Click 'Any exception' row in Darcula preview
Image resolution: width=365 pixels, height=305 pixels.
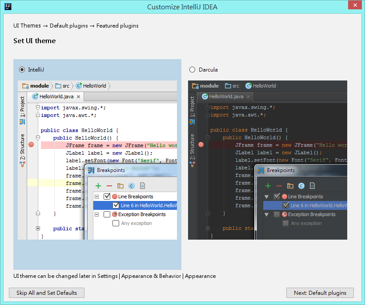pyautogui.click(x=305, y=223)
